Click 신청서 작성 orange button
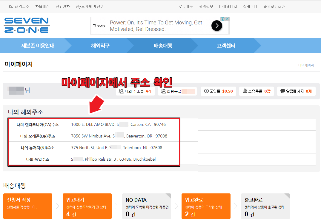 click(27, 206)
